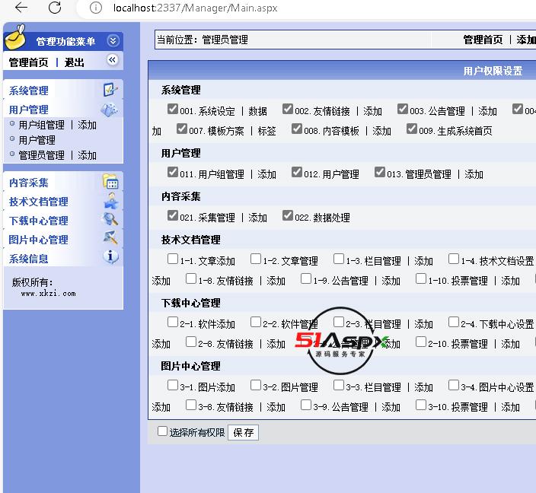This screenshot has width=536, height=493.
Task: Open 用户管理 sidebar section heading
Action: [29, 110]
